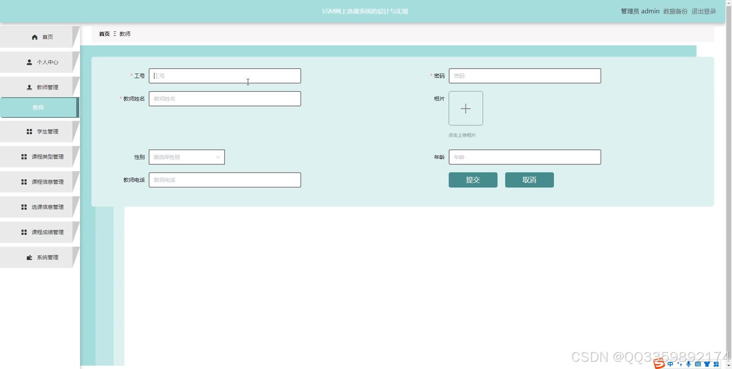This screenshot has height=369, width=732.
Task: Click the grid icon beside 学生管理
Action: tap(29, 132)
